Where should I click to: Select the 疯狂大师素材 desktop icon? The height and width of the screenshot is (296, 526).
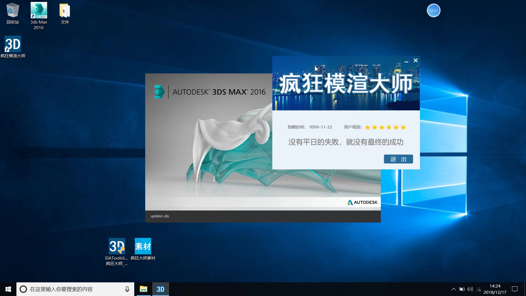click(143, 249)
